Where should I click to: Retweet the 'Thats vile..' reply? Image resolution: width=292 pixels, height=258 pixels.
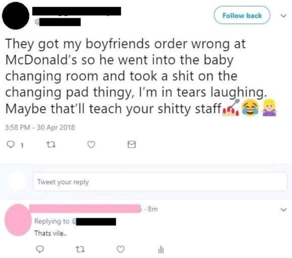[80, 249]
